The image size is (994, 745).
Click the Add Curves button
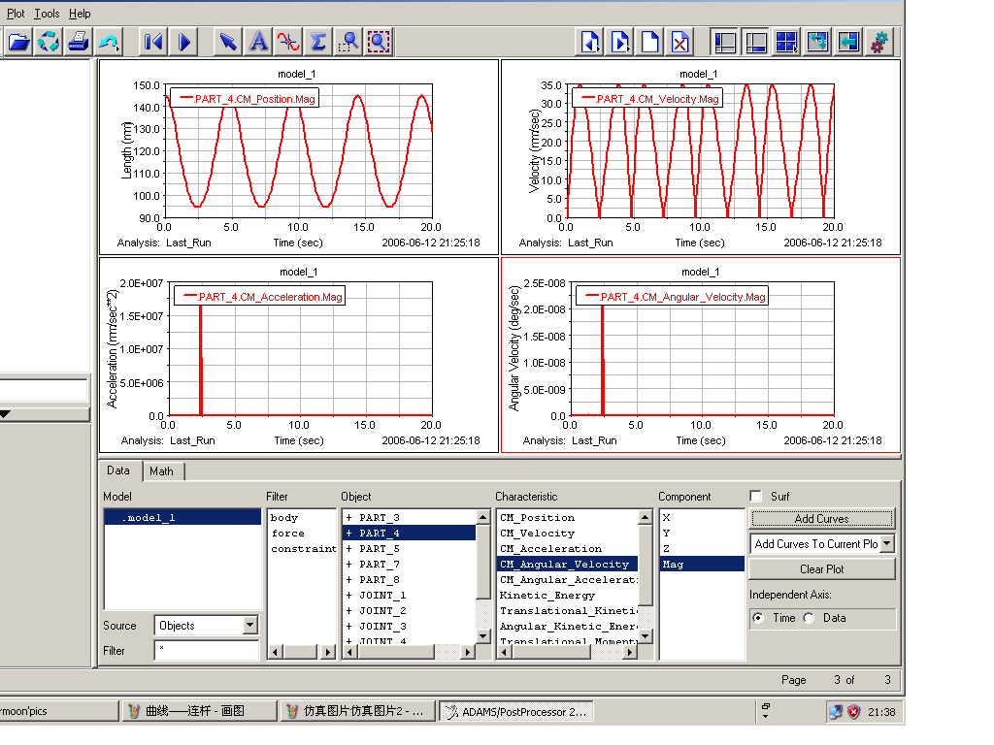point(821,519)
